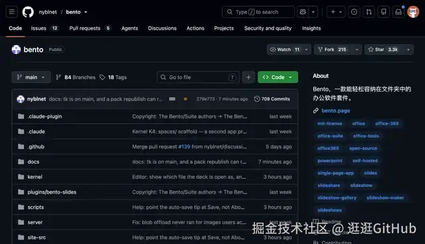Star the bento repository

tap(384, 50)
